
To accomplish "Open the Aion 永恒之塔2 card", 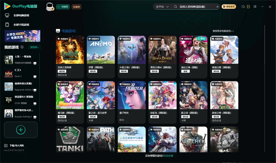I will (x=132, y=57).
